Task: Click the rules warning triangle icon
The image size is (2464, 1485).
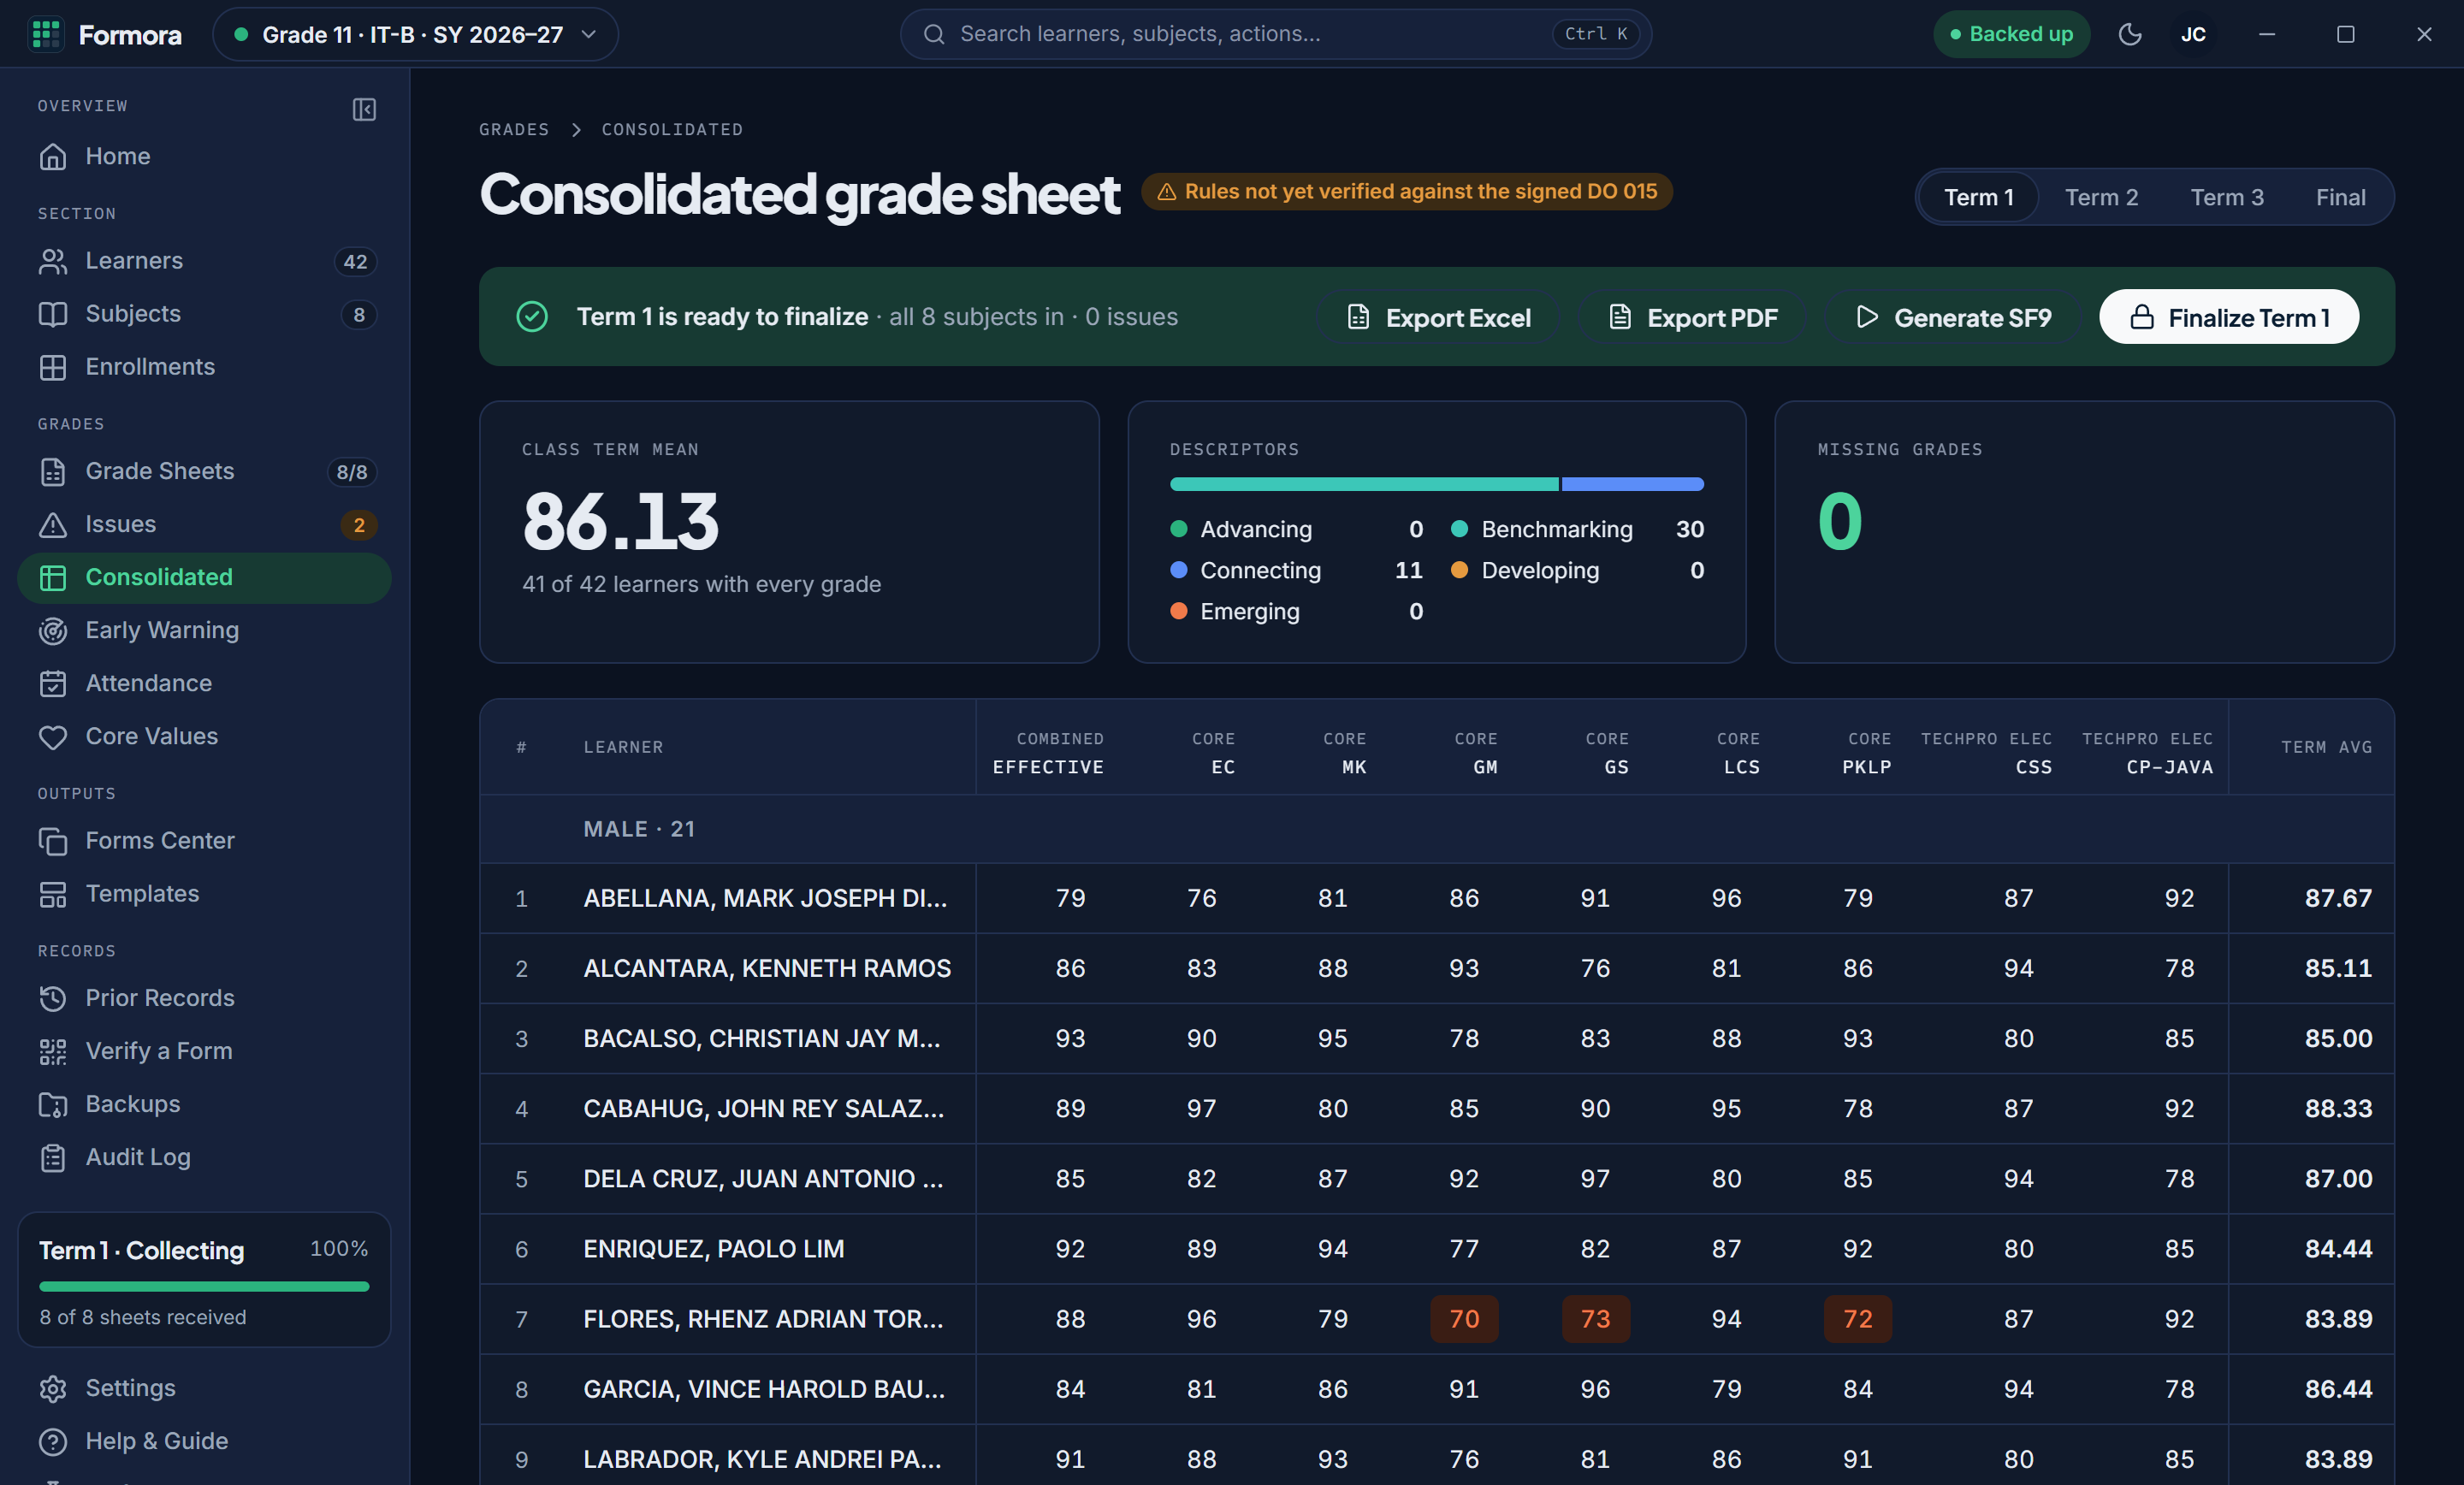Action: click(1166, 192)
